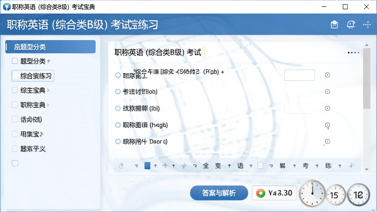Viewport: 377px width, 212px height.
Task: Click the clock icon beside (lbl) row
Action: click(x=327, y=109)
